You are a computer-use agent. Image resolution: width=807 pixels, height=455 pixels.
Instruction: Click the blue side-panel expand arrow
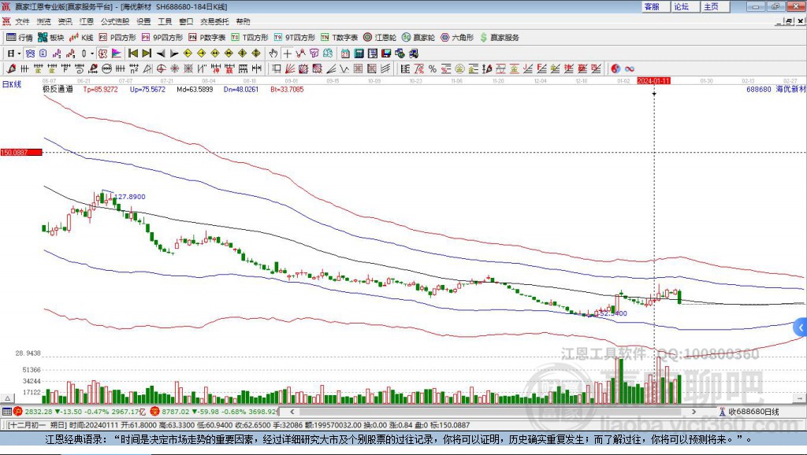click(801, 327)
